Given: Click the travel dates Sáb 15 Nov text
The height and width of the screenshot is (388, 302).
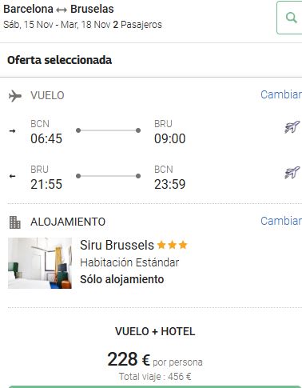Looking at the screenshot, I should [x=28, y=25].
